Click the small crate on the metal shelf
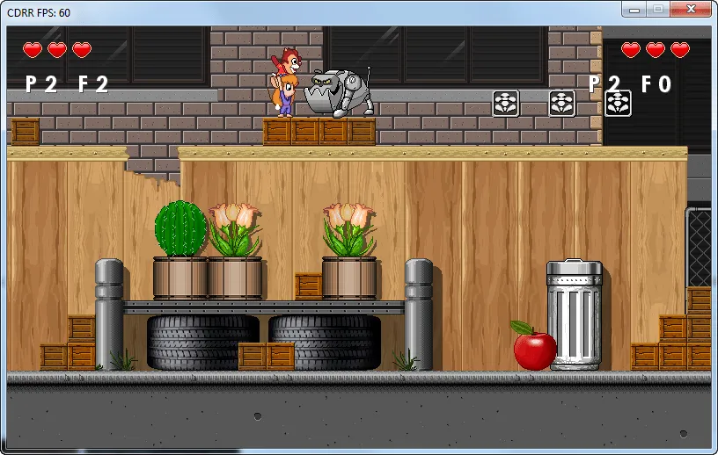The width and height of the screenshot is (718, 455). 308,286
